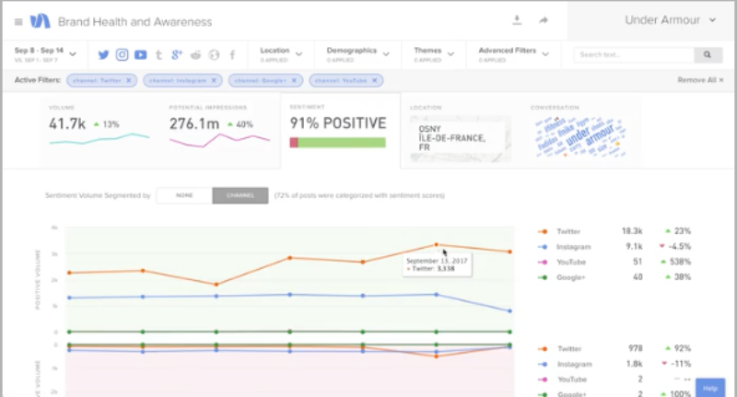The height and width of the screenshot is (397, 737).
Task: Click the impressions pink sparkline
Action: 219,140
